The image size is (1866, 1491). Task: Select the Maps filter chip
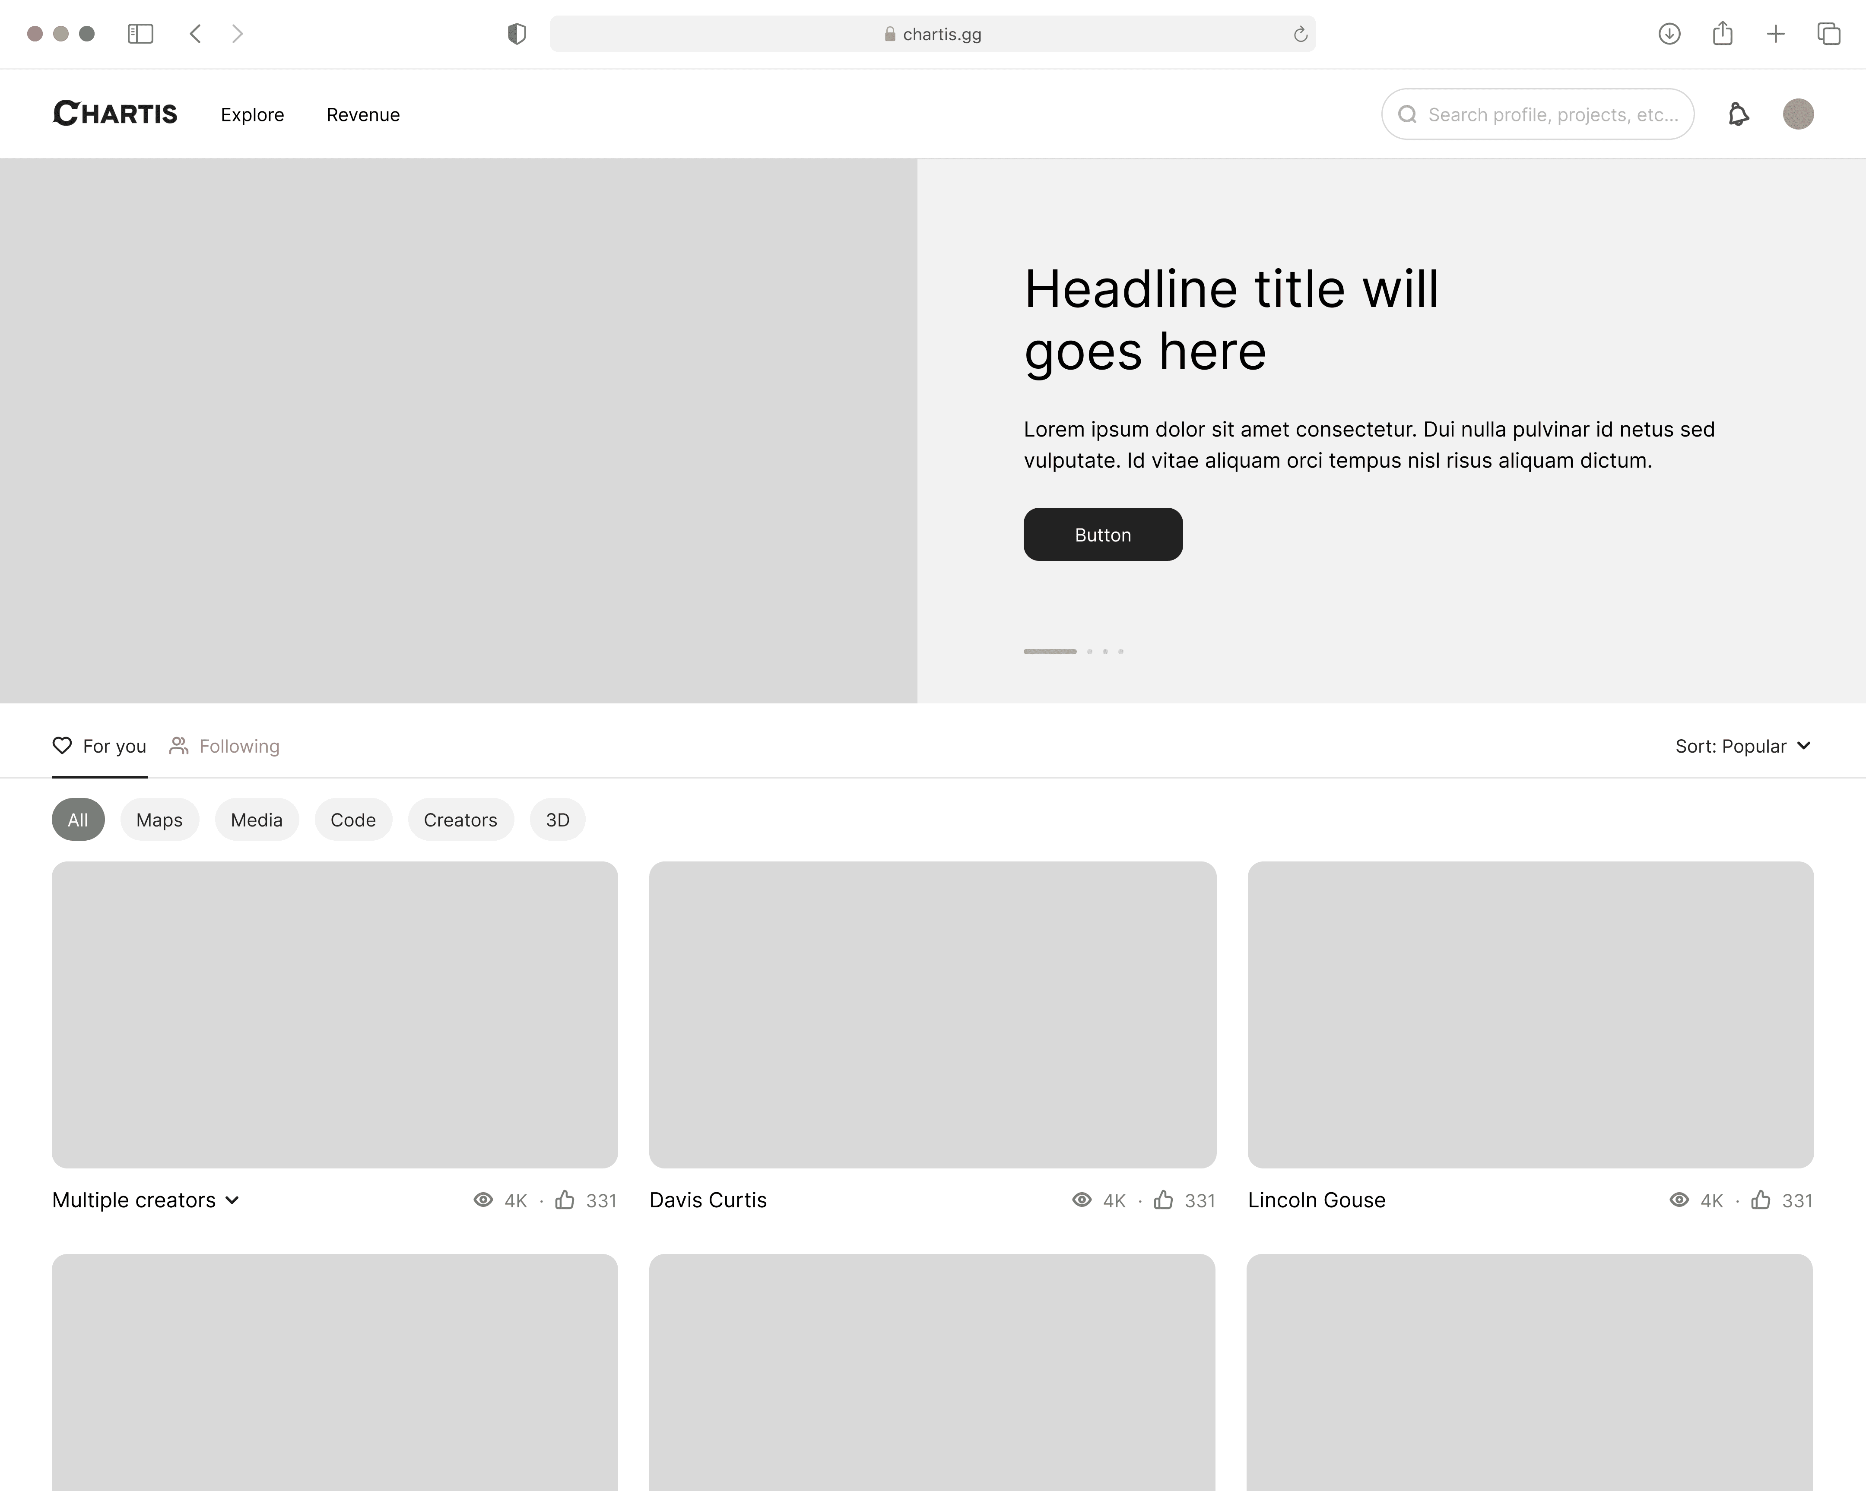pos(159,820)
